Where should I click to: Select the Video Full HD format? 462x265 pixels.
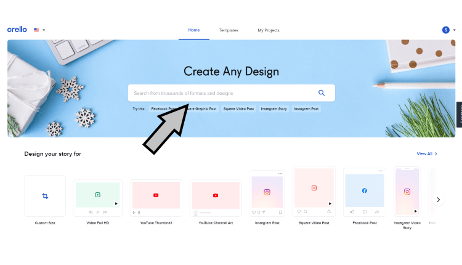(97, 196)
